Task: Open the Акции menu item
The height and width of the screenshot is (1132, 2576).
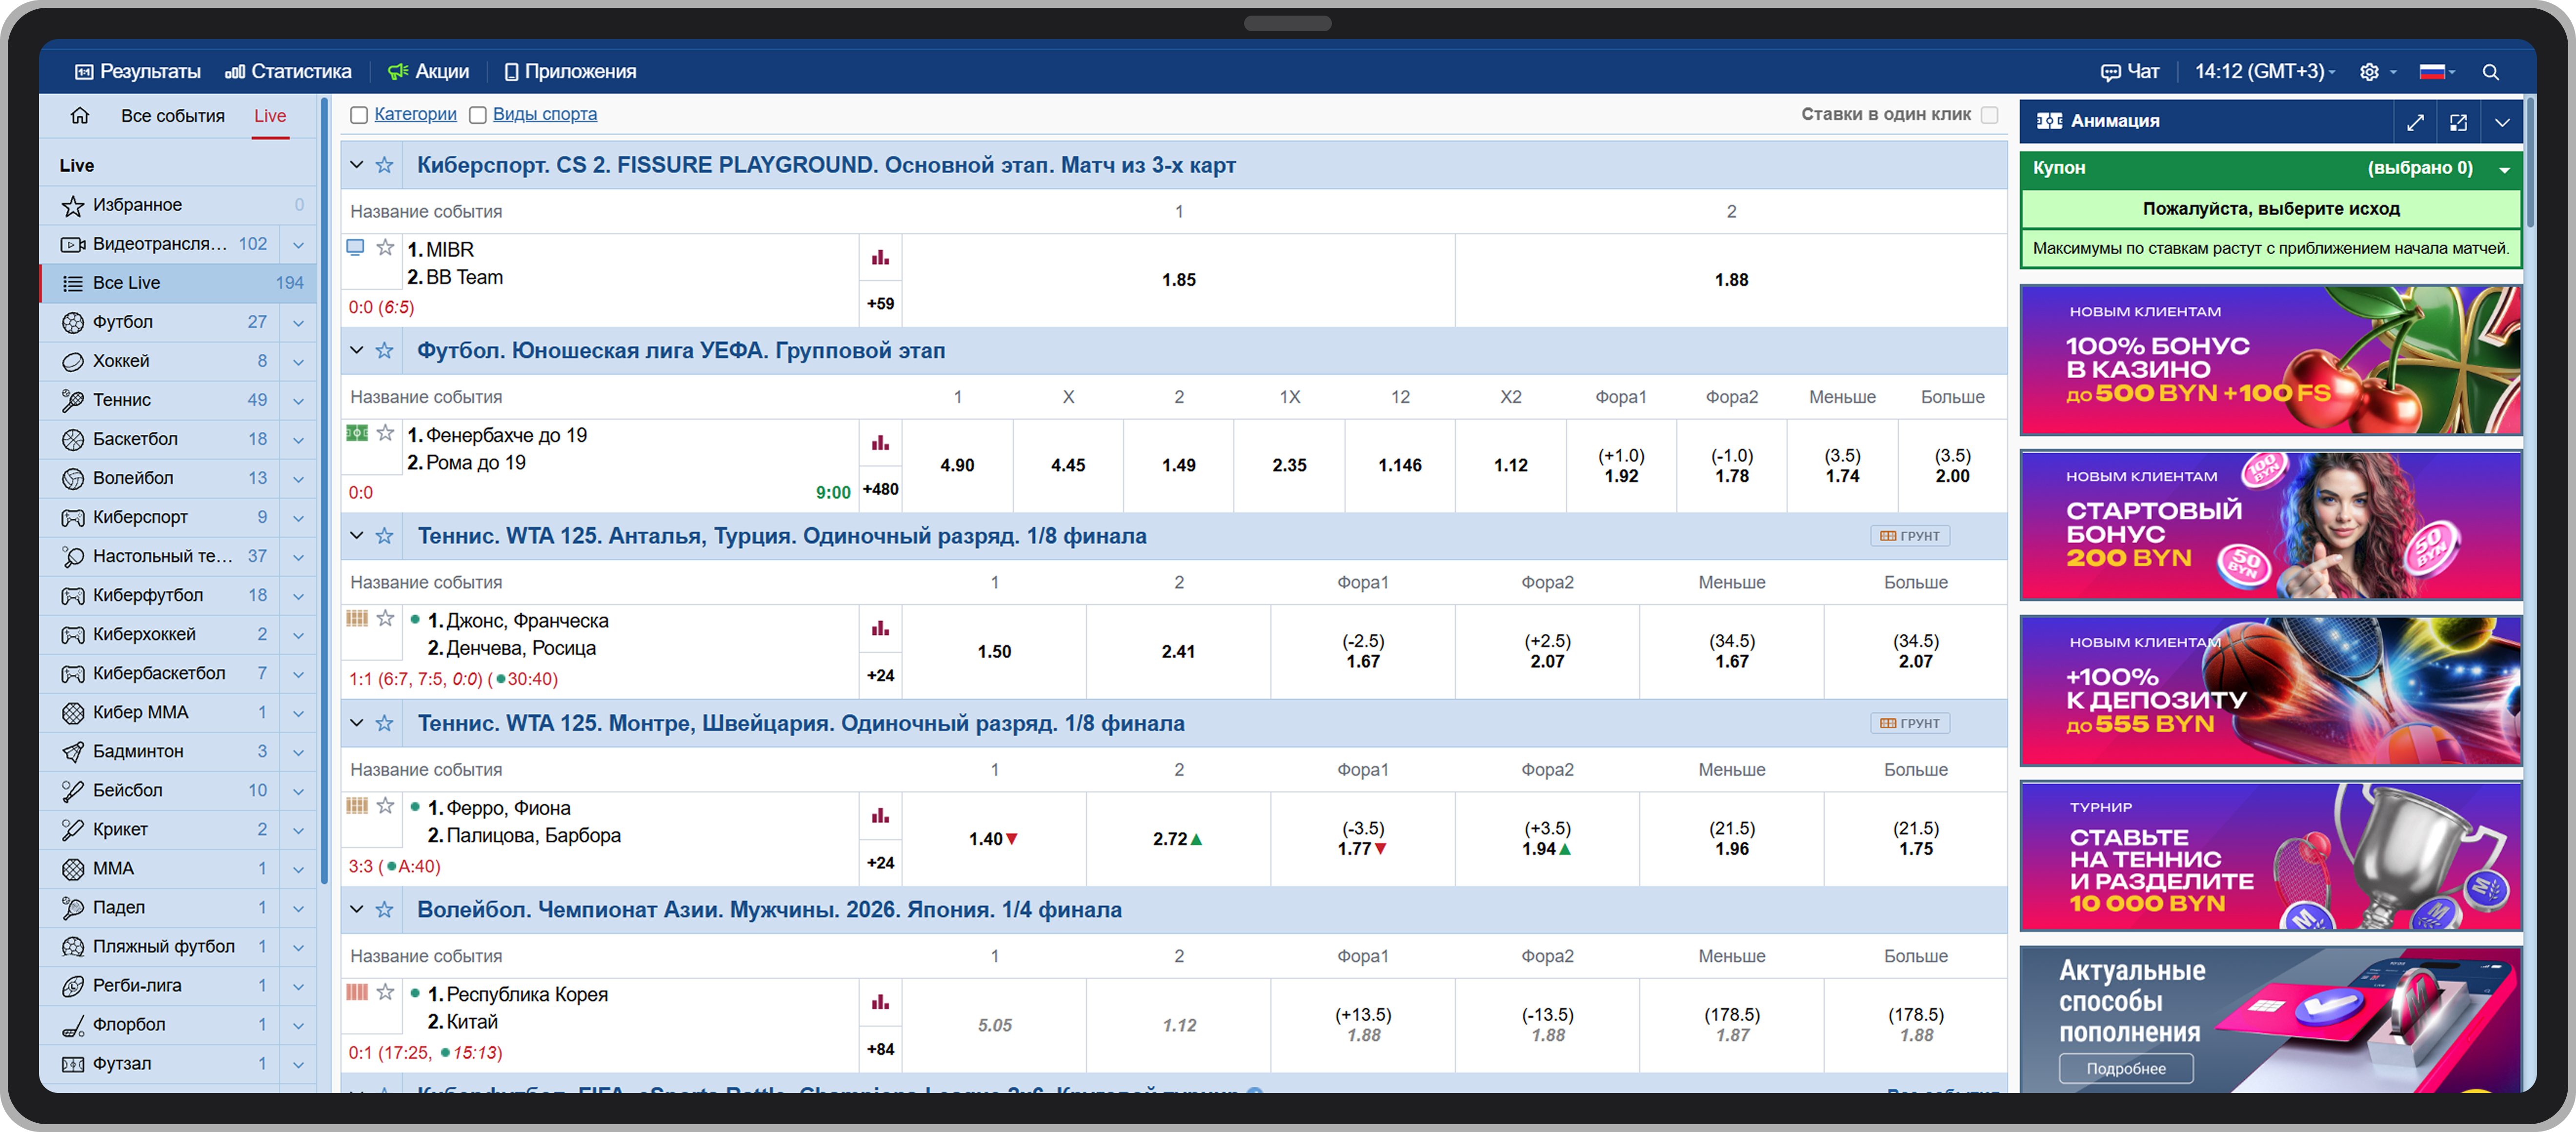Action: click(428, 72)
